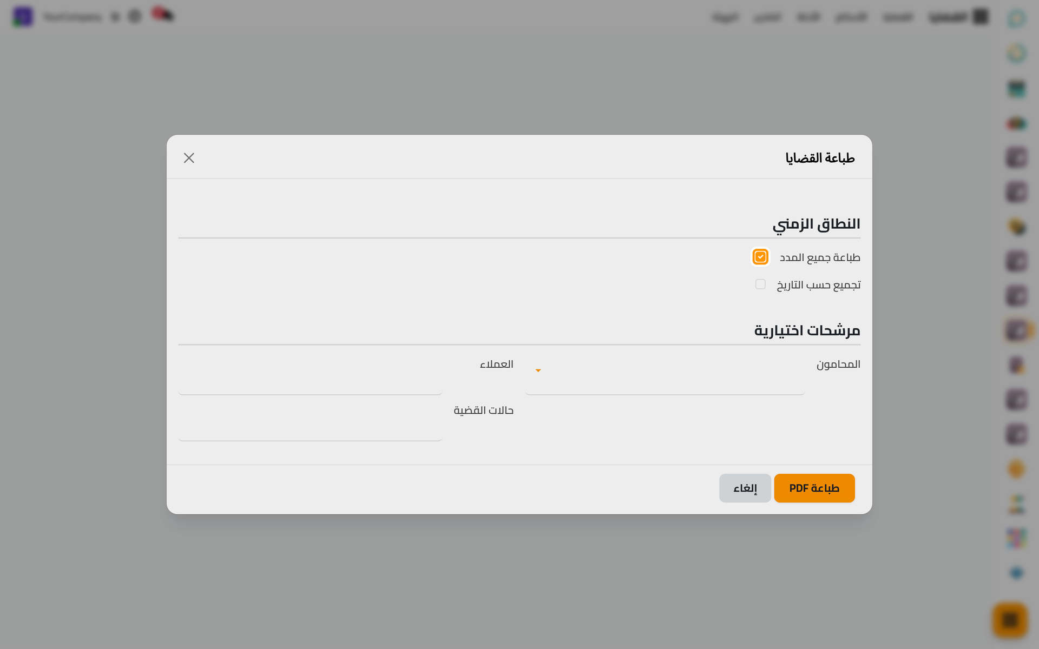This screenshot has height=649, width=1039.
Task: Enable تجميع حسب التاريخ checkbox
Action: pyautogui.click(x=760, y=284)
